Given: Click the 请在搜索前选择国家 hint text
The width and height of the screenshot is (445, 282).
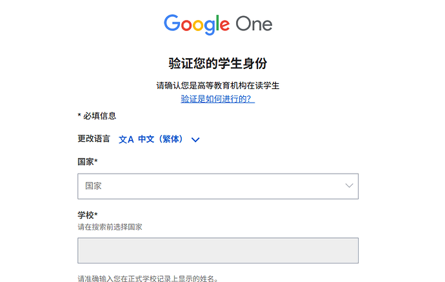Looking at the screenshot, I should pos(110,227).
